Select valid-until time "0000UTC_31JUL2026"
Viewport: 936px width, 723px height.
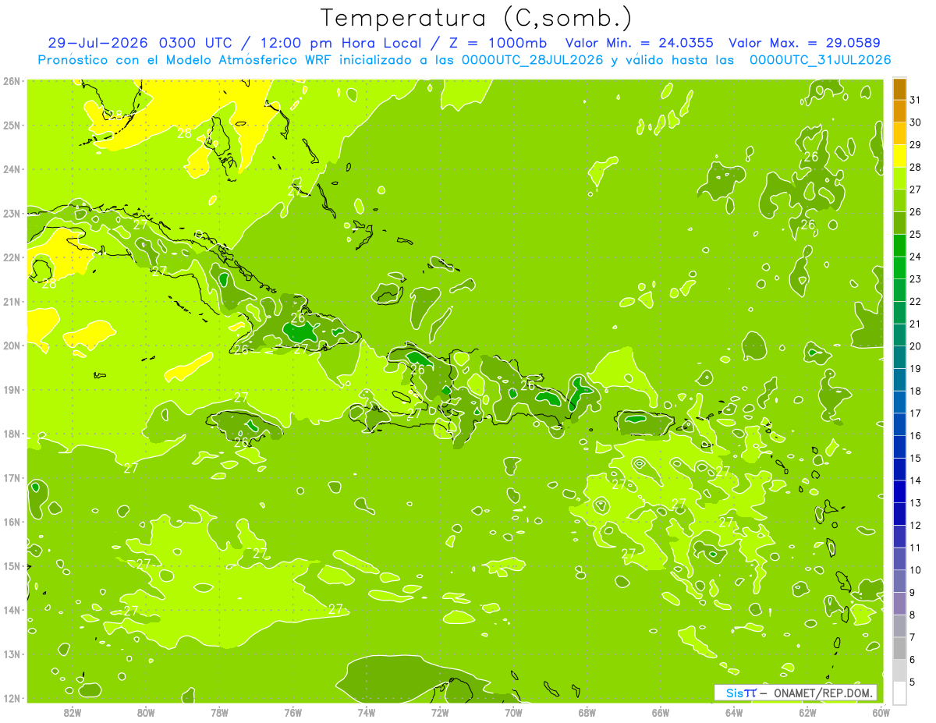[x=820, y=60]
